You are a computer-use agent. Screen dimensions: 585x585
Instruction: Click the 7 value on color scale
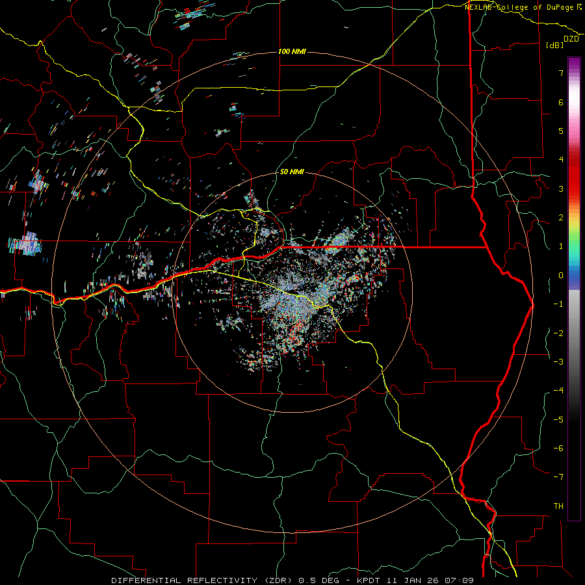pos(561,73)
